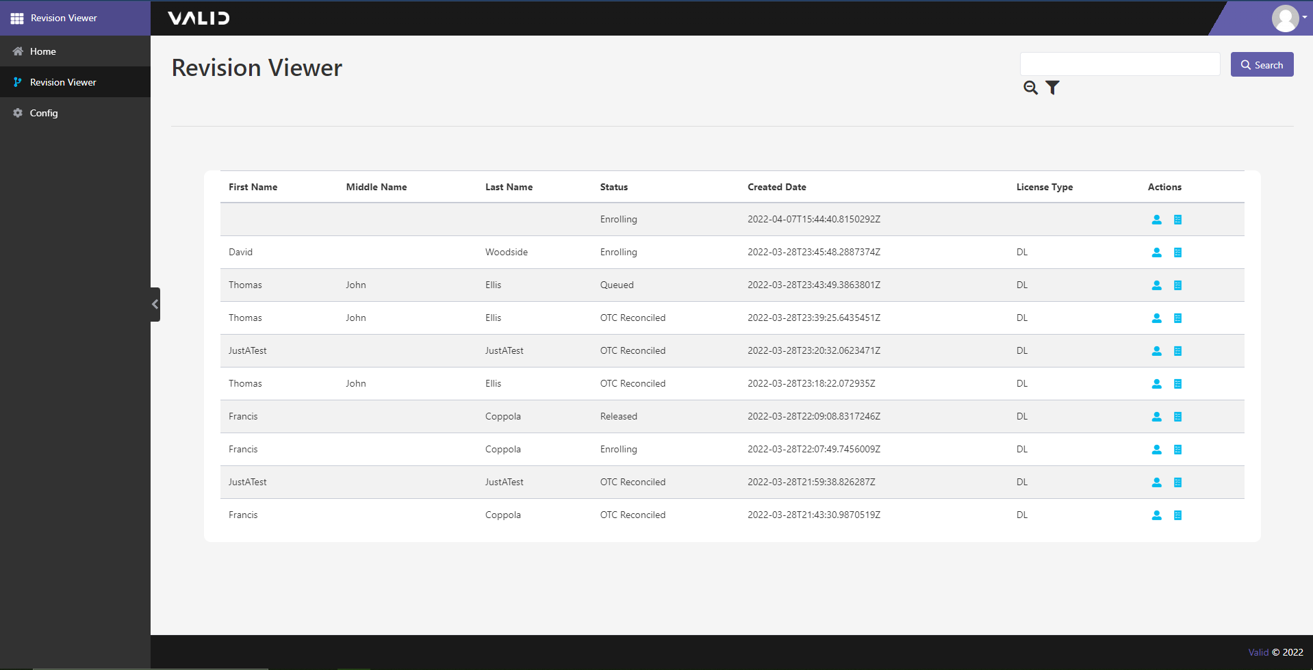The height and width of the screenshot is (670, 1313).
Task: Click the person icon in the Released row
Action: [x=1156, y=417]
